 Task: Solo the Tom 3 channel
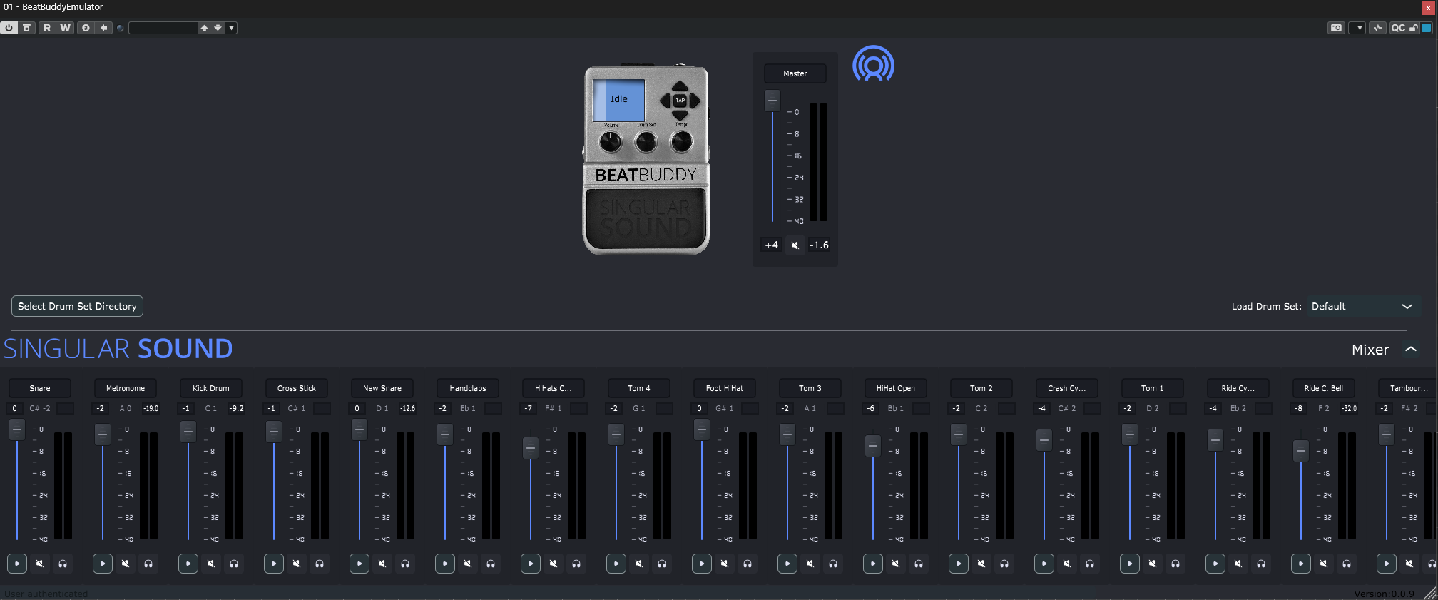(x=833, y=564)
